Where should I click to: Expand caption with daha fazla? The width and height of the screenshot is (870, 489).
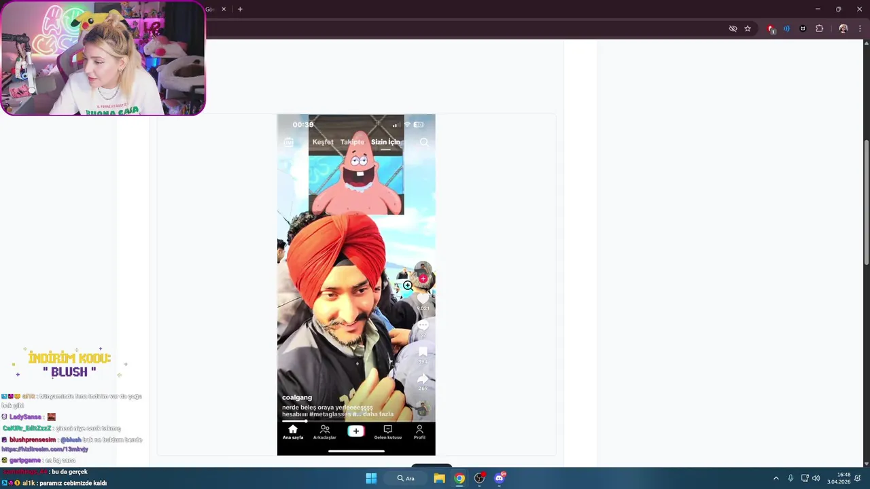(x=379, y=414)
